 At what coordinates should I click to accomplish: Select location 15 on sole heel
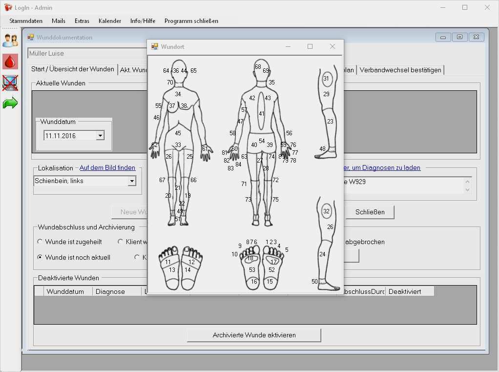270,282
